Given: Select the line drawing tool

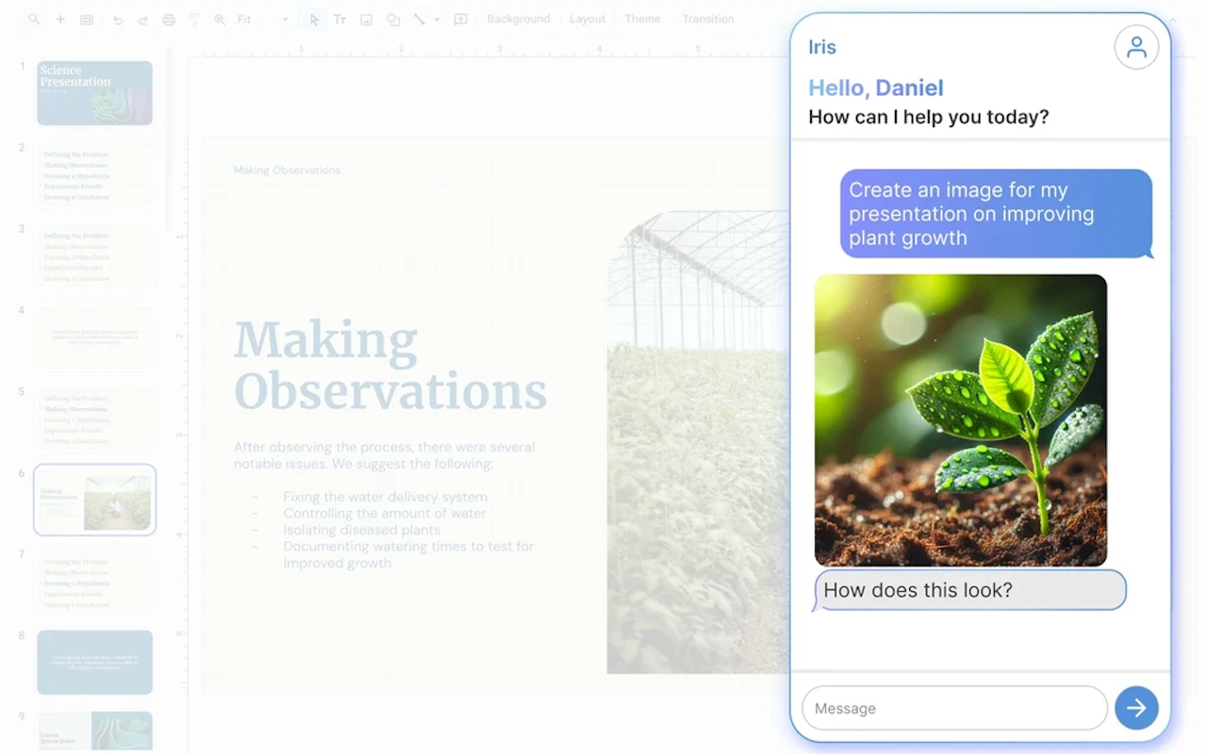Looking at the screenshot, I should (x=420, y=19).
